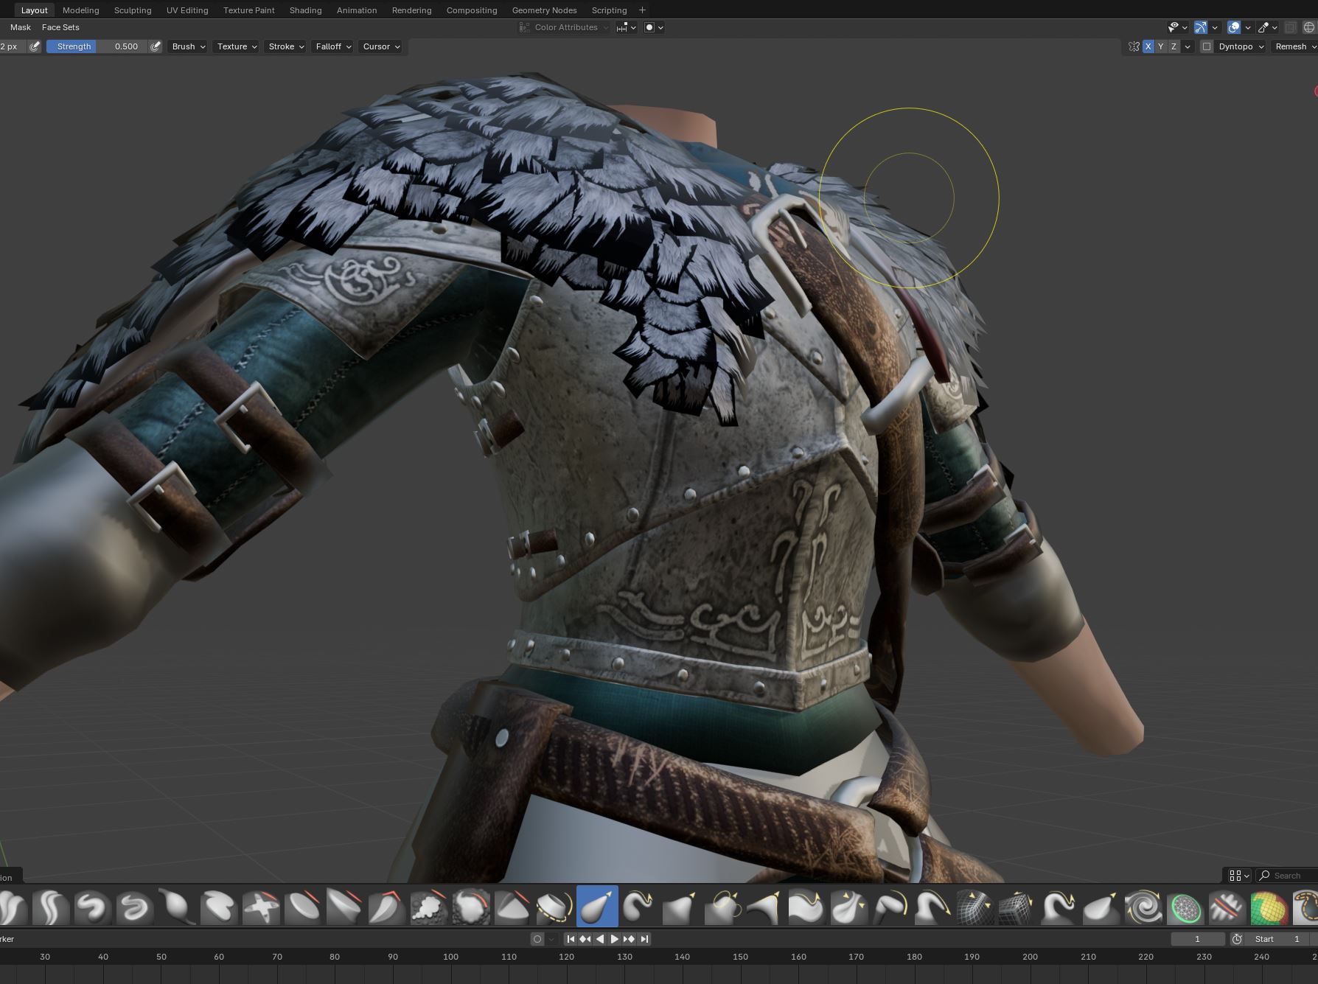
Task: Click frame 100 on the timeline ruler
Action: (x=450, y=957)
